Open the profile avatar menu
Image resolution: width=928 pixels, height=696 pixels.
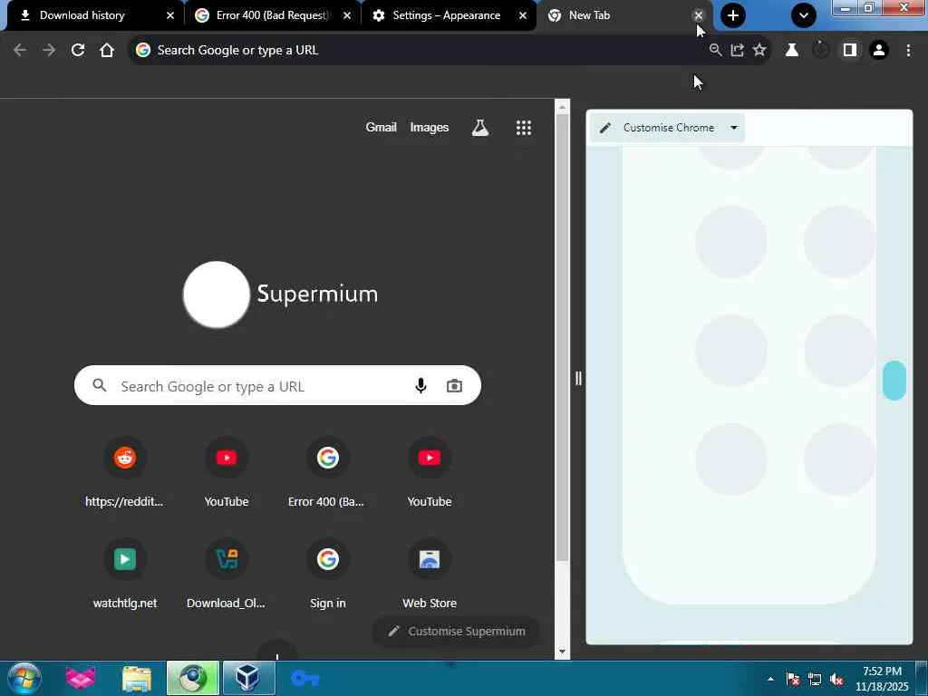pos(879,51)
